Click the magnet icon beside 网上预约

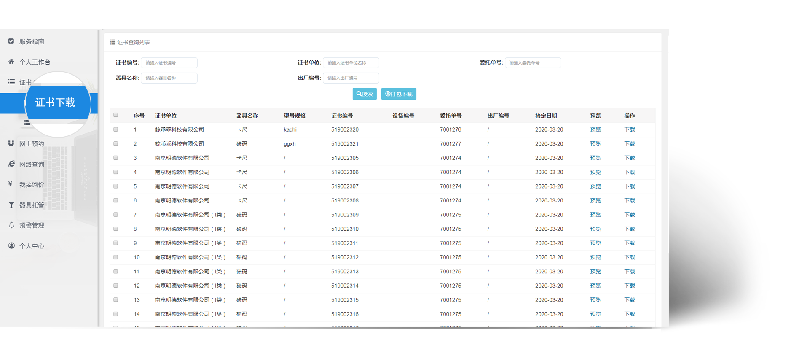pos(11,143)
